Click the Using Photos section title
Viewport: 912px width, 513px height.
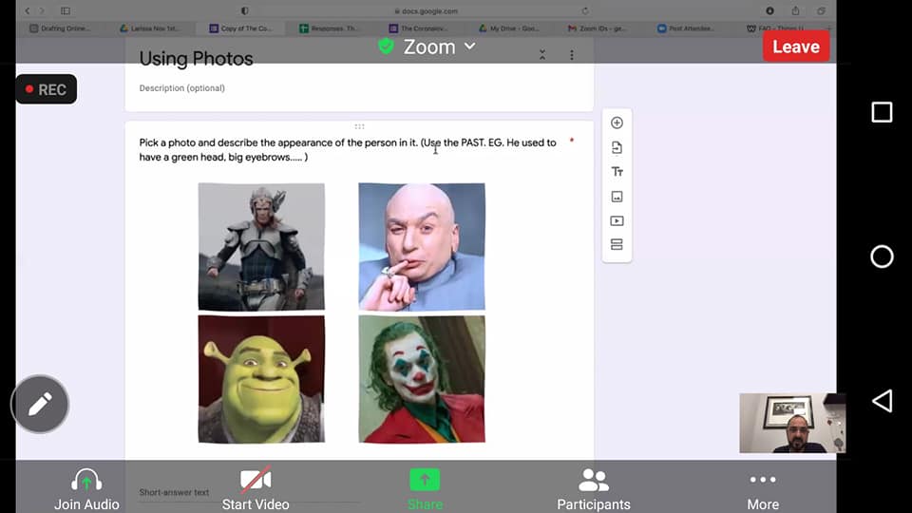pyautogui.click(x=196, y=59)
